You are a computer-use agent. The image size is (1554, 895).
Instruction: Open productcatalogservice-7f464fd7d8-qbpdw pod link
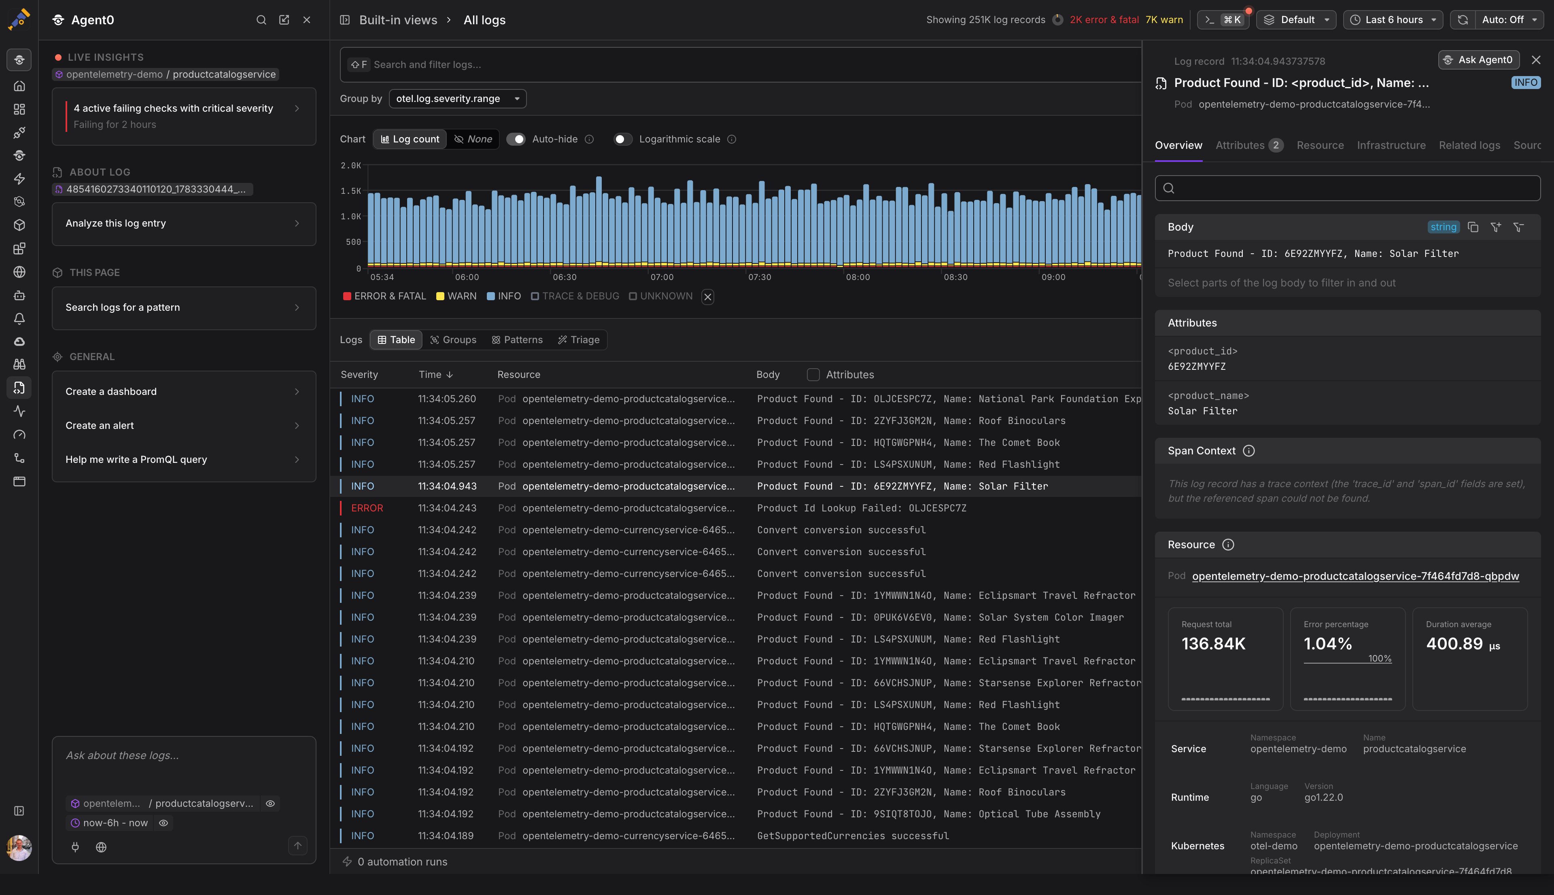point(1355,576)
